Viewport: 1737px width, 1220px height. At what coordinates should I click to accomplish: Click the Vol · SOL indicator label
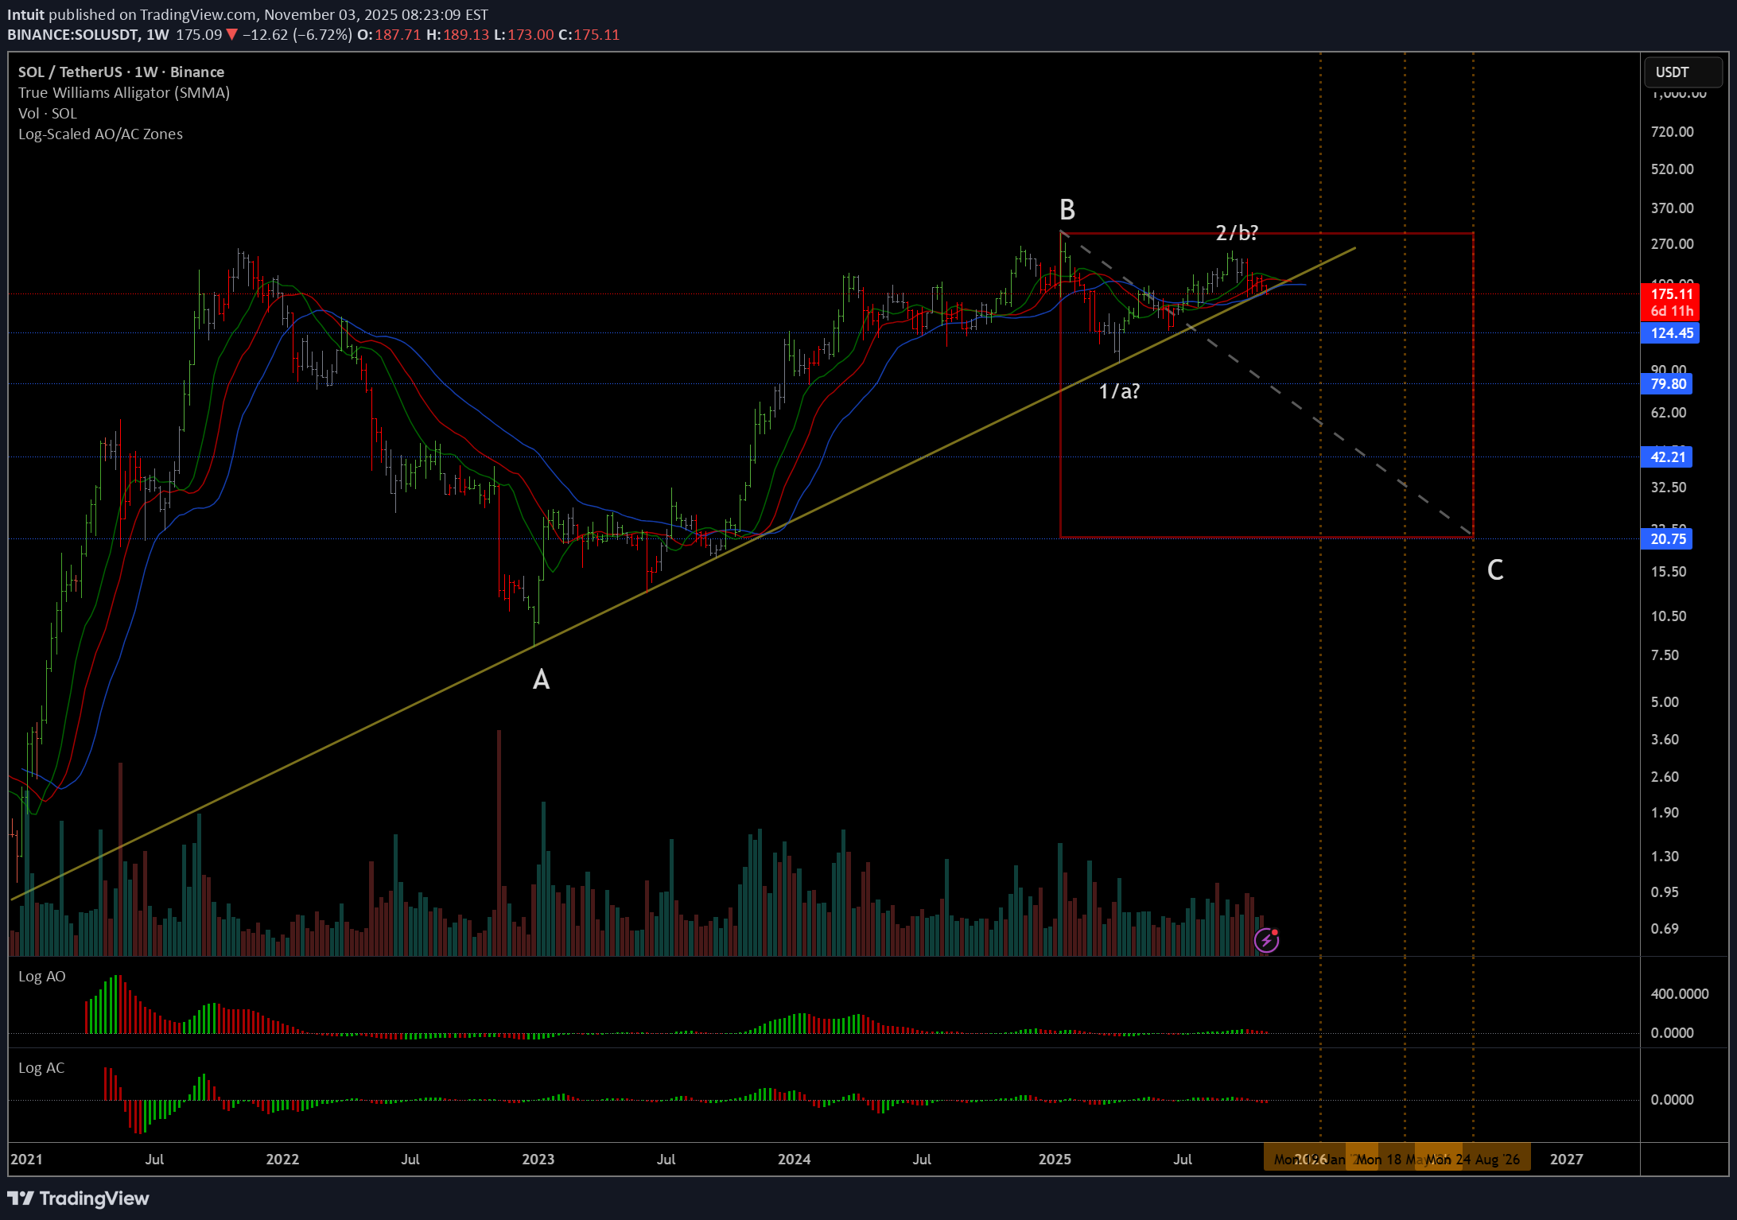(48, 114)
